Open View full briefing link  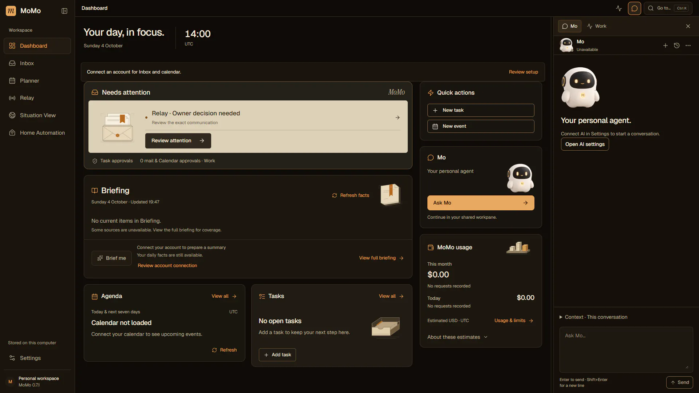coord(381,258)
